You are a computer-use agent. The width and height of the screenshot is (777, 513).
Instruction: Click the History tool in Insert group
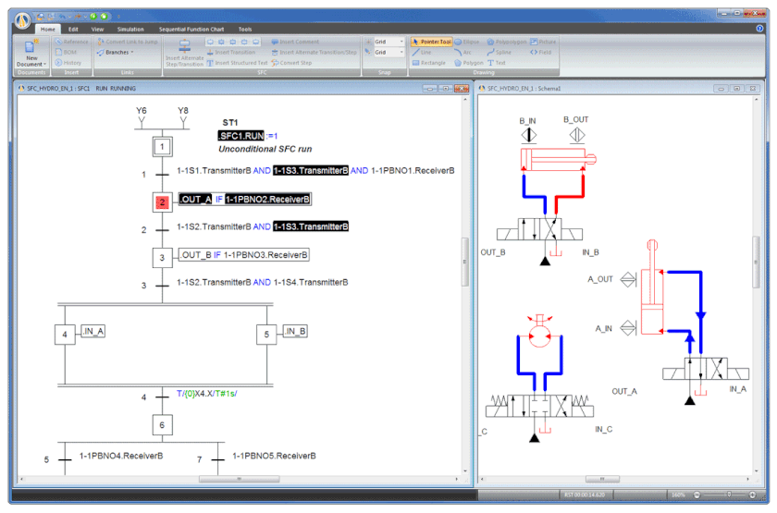click(68, 63)
